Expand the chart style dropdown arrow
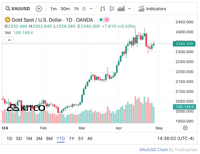Viewport: 200px width, 154px height. [x=129, y=9]
